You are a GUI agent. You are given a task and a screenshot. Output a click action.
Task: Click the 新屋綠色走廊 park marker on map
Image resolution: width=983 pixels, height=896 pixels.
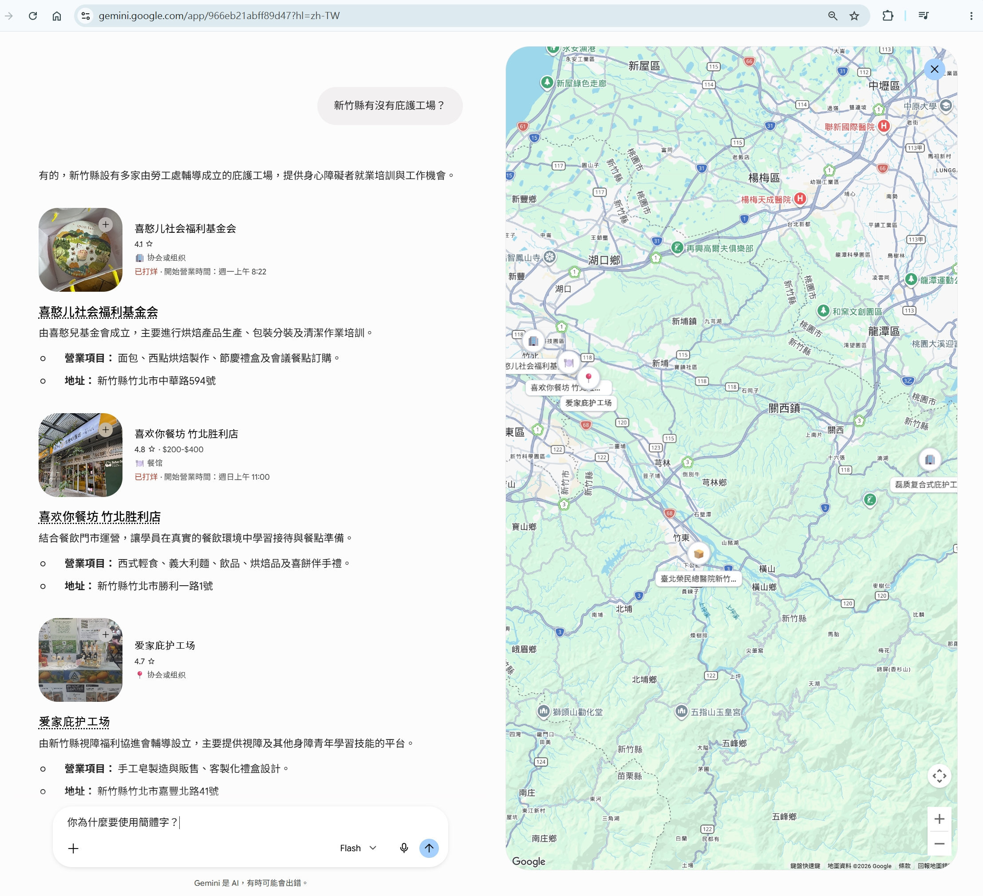pos(547,82)
